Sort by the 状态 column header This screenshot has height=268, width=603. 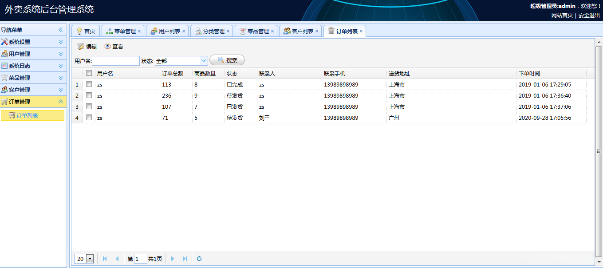(x=241, y=73)
